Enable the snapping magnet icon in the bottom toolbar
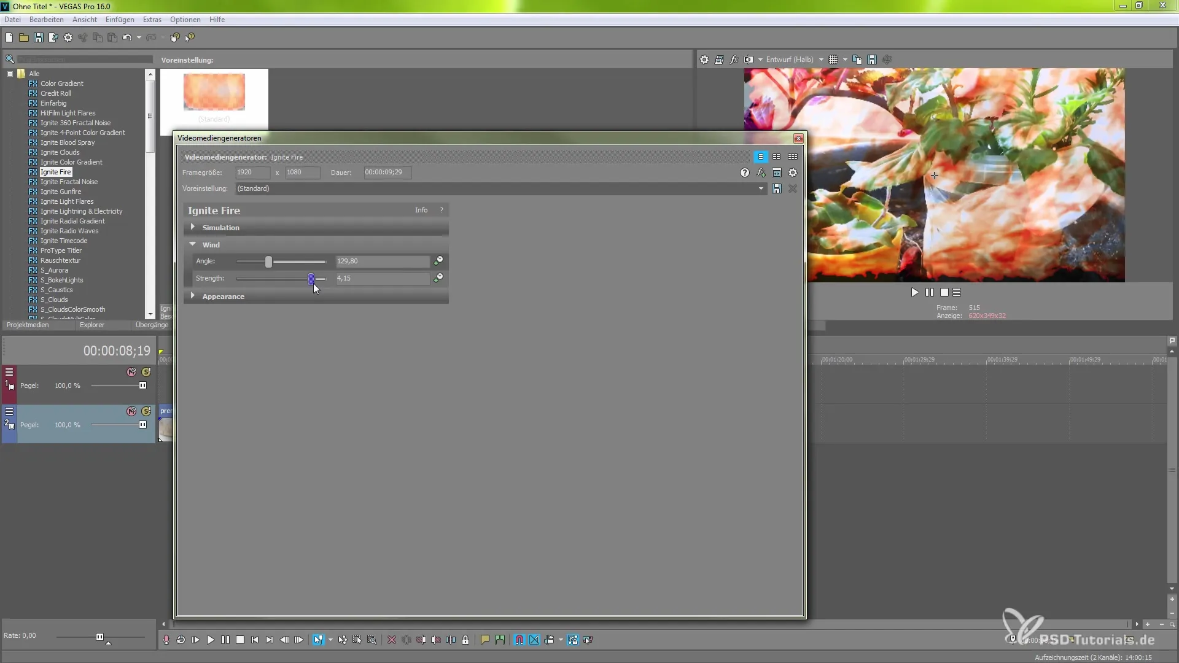Image resolution: width=1179 pixels, height=663 pixels. pos(519,640)
